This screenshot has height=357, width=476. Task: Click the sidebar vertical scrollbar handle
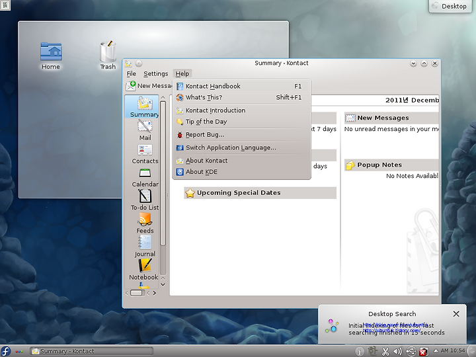[x=163, y=173]
